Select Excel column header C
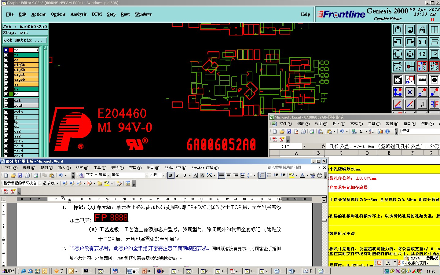 point(341,153)
